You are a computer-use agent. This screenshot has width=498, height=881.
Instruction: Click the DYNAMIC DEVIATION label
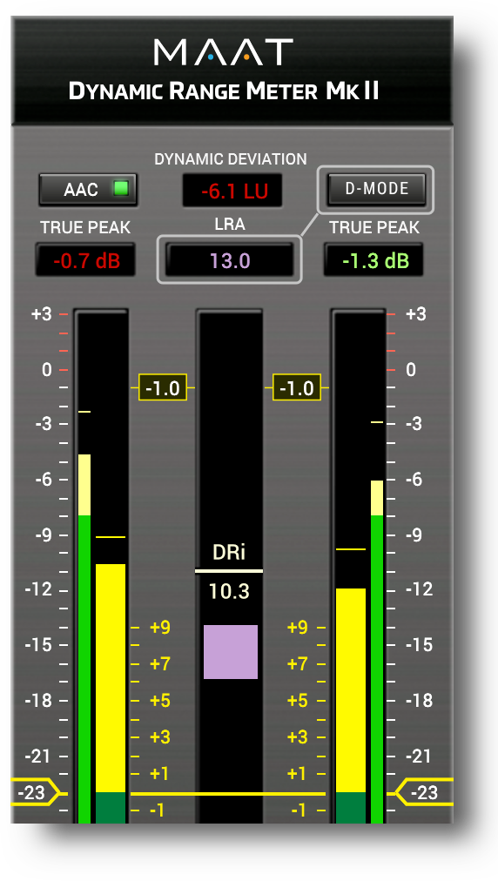point(231,159)
